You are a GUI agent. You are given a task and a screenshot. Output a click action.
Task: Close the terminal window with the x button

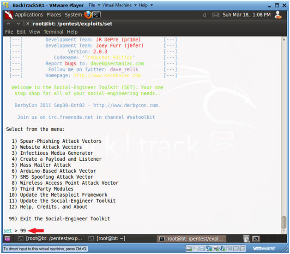(28, 24)
